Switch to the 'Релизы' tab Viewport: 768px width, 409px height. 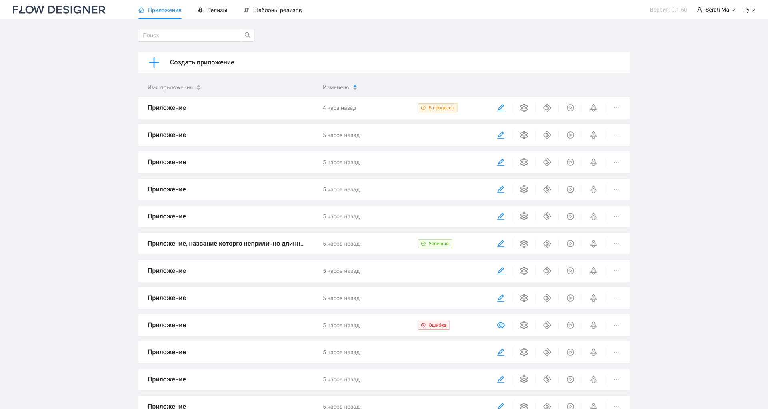(x=212, y=10)
